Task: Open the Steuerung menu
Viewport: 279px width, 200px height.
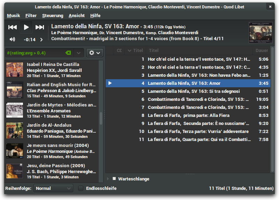Action: 53,16
